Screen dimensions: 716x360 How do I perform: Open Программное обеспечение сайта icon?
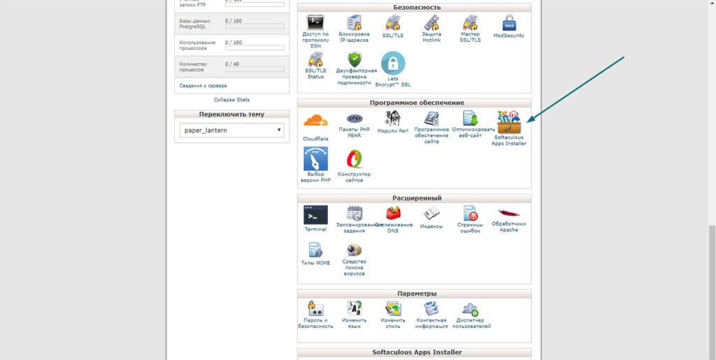point(431,118)
